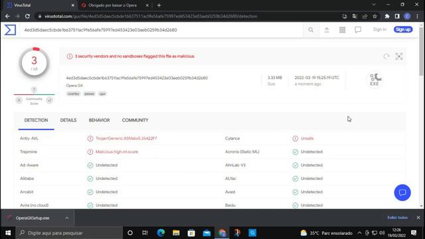Expand OperaGXSetup.exe download options chevron
The image size is (425, 239).
click(66, 218)
